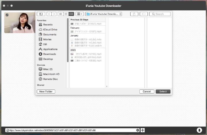
Task: Click the Search field in the dialog
Action: (160, 14)
